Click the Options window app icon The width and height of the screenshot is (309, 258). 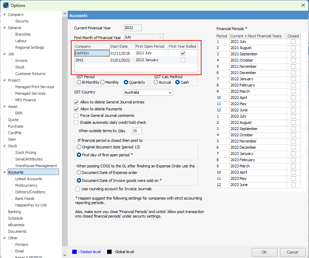tap(6, 5)
